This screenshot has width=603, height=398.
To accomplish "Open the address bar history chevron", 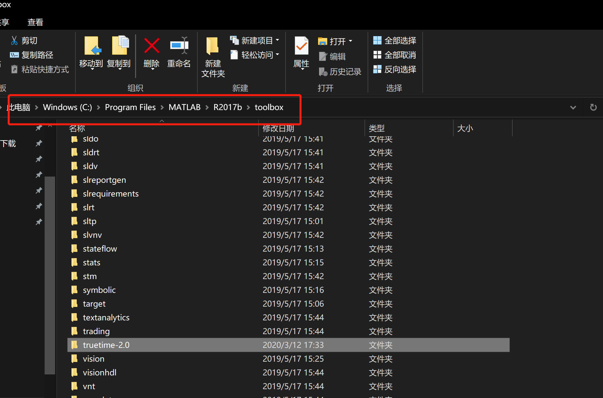I will tap(573, 107).
